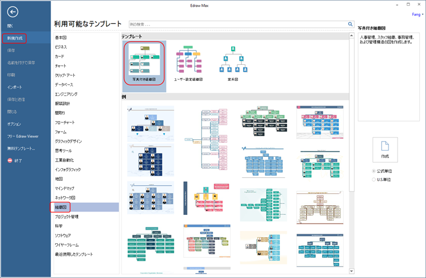Click the フリー Edraw Viewer link
The image size is (426, 278).
point(23,136)
